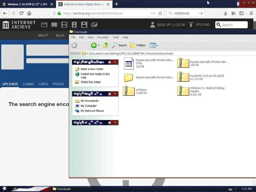Open the Images icon on Internet Archive
256x192 pixels.
94,25
